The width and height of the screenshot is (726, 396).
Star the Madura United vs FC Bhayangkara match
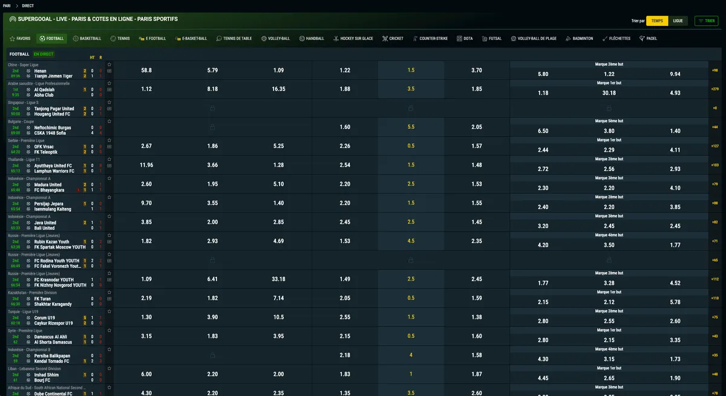coord(110,178)
